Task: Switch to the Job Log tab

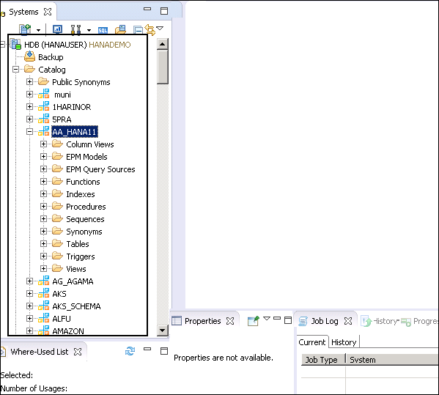Action: pyautogui.click(x=325, y=321)
